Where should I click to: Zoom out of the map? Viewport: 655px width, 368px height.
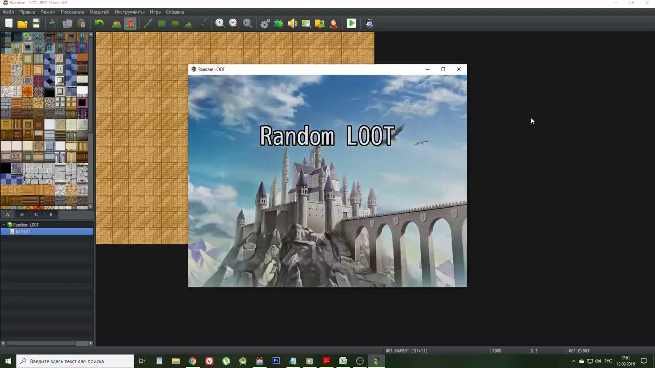[x=234, y=23]
